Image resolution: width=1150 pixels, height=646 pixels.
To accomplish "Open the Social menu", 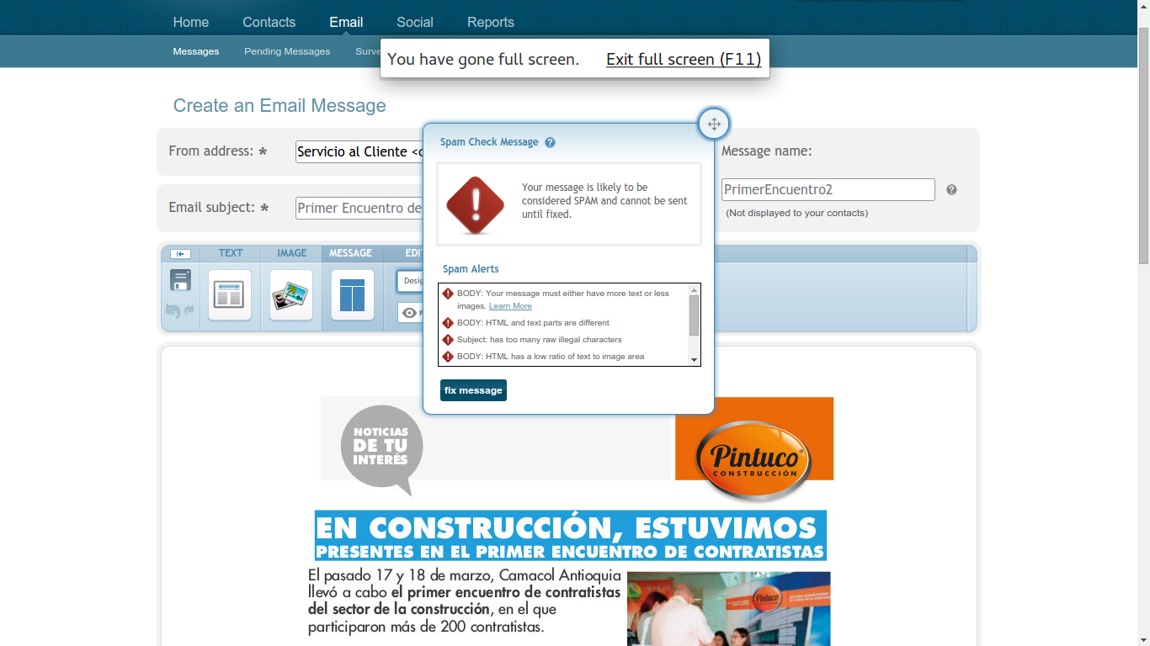I will (415, 22).
